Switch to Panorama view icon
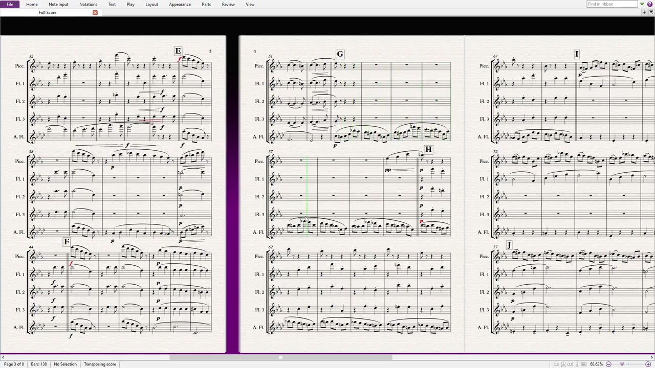Screen dimensions: 655x368 point(584,364)
